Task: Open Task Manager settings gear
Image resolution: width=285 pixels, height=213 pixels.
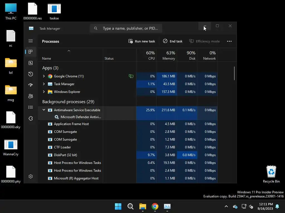Action: click(31, 176)
